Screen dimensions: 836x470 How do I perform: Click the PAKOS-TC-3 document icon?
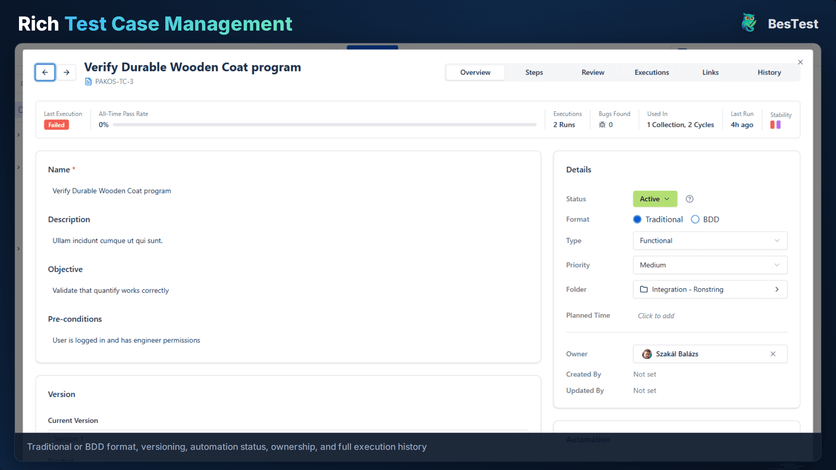(88, 81)
